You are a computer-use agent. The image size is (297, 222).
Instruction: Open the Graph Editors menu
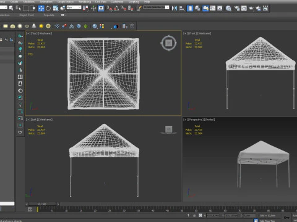click(x=66, y=2)
